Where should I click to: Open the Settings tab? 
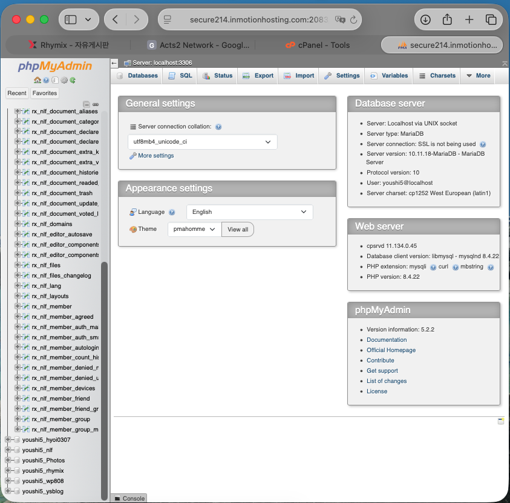tap(342, 76)
